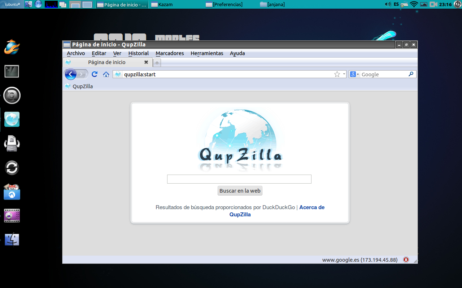Go to the home page icon

point(106,74)
